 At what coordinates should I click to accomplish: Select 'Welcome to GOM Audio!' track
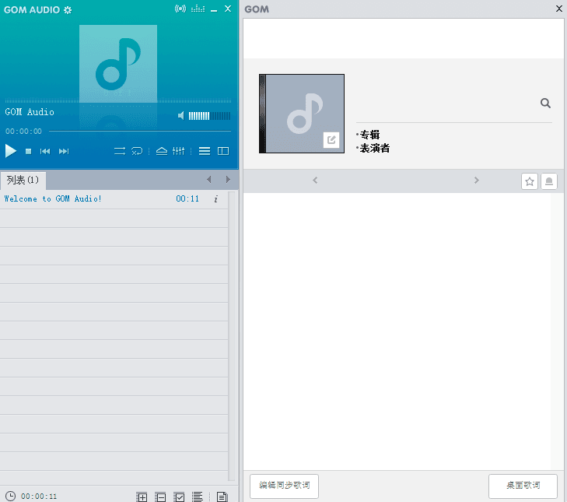pos(53,198)
